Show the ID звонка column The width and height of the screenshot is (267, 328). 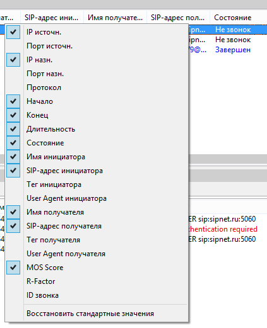[x=97, y=295]
